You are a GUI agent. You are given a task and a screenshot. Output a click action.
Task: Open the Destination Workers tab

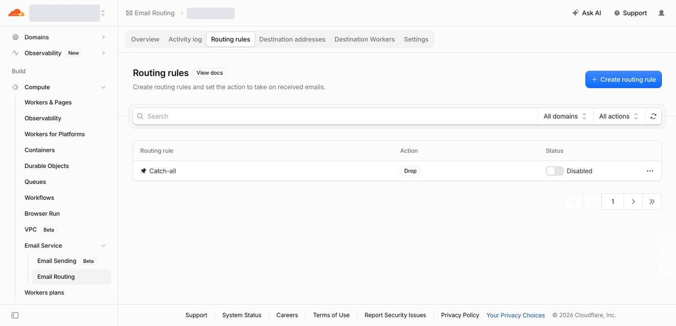364,39
